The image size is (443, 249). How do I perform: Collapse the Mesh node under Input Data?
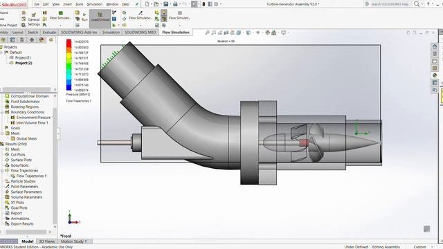tap(2, 133)
